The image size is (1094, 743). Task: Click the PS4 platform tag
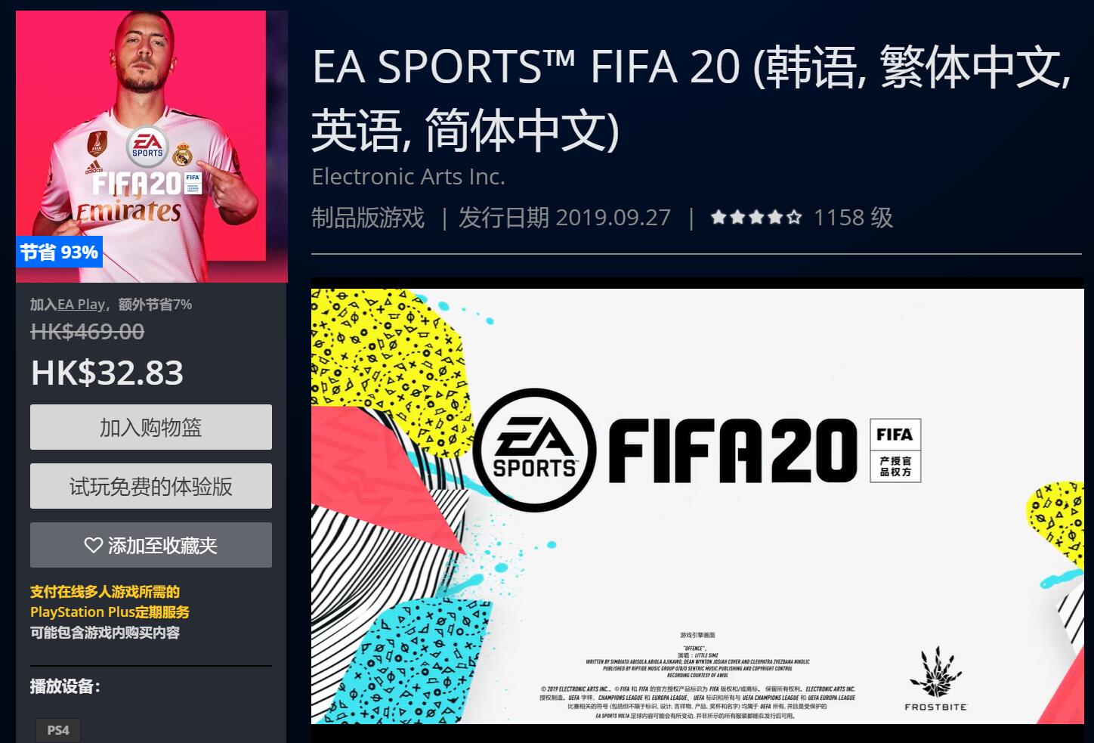58,730
